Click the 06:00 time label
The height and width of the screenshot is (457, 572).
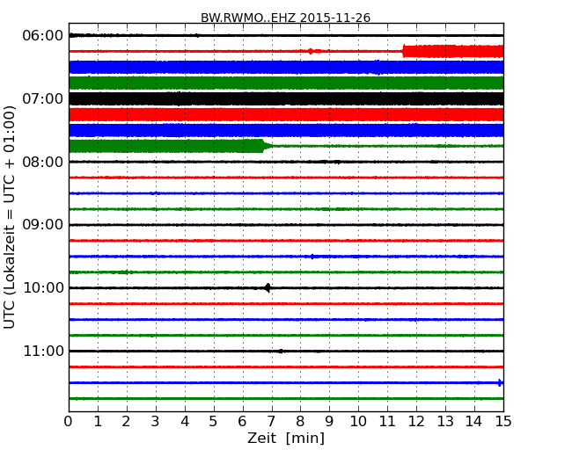click(x=43, y=36)
